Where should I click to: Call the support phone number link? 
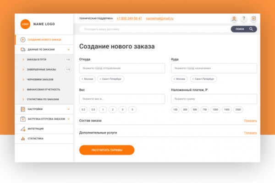coord(129,18)
